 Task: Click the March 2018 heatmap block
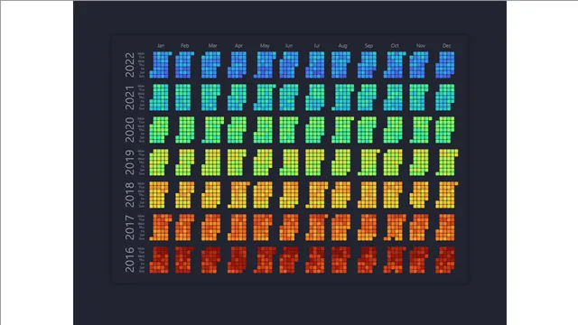(x=210, y=195)
